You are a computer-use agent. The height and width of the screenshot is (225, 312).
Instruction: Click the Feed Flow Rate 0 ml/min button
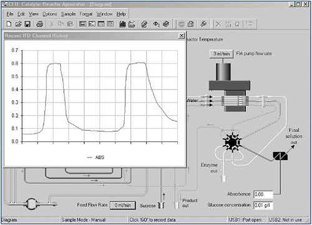point(123,205)
